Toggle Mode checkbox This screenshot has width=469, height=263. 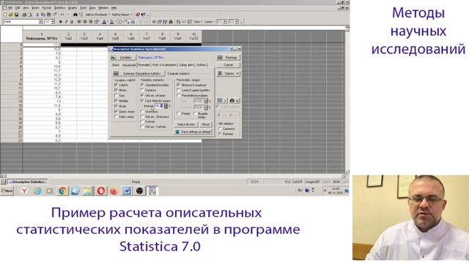116,106
